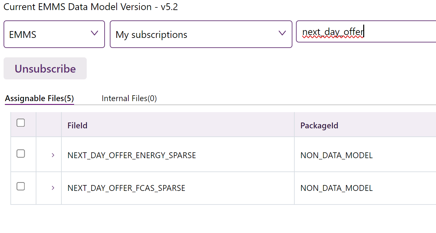Click NON_DATA_MODEL in the ENERGY_SPARSE row
Viewport: 436px width, 233px height.
tap(336, 156)
